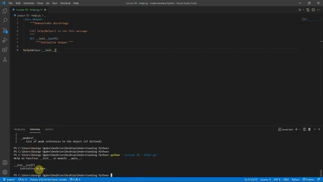Open the feedback icon in status bar
The width and height of the screenshot is (323, 182).
pos(318,179)
